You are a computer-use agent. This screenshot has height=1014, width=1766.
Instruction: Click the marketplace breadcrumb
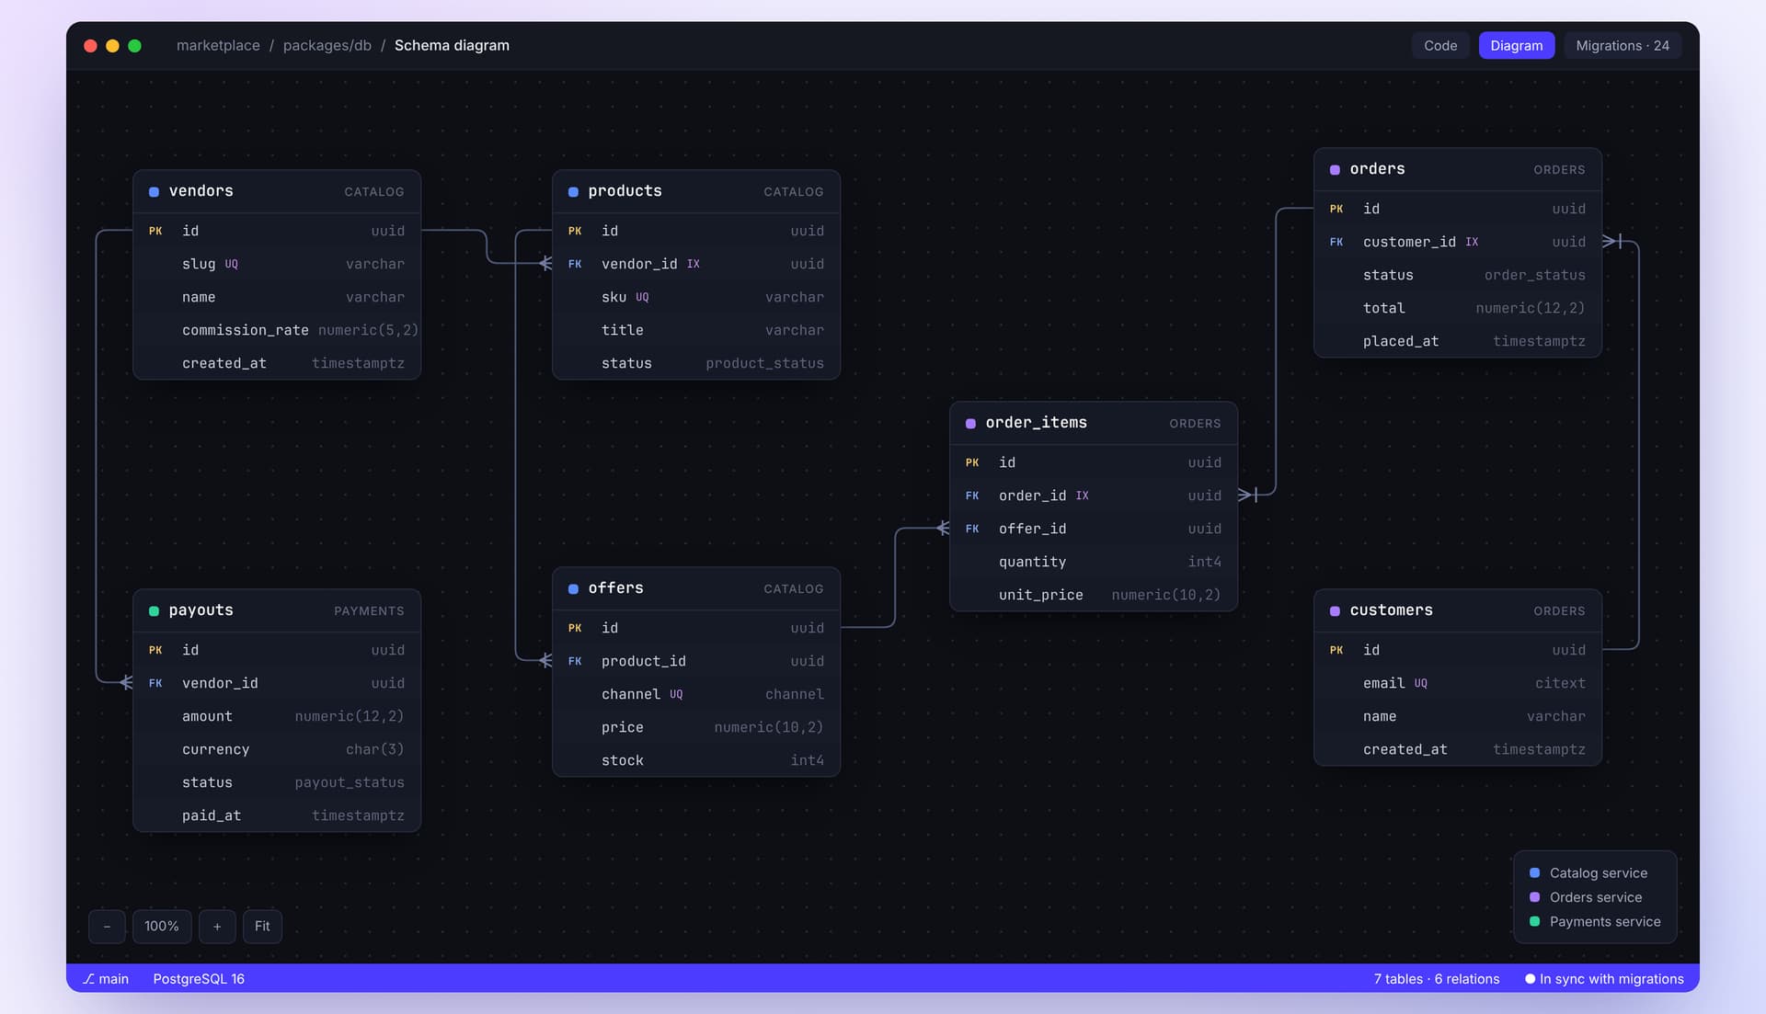(x=218, y=45)
